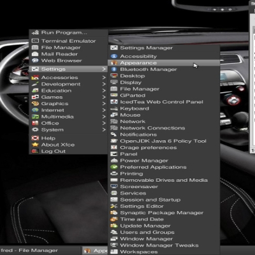Click the Power Manager icon

114,161
